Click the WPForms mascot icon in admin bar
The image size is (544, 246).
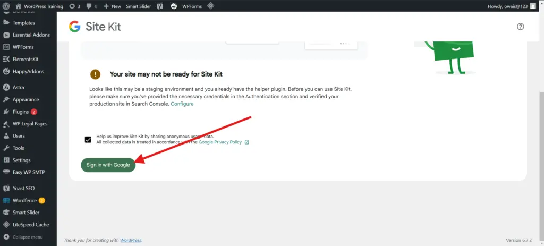click(174, 6)
